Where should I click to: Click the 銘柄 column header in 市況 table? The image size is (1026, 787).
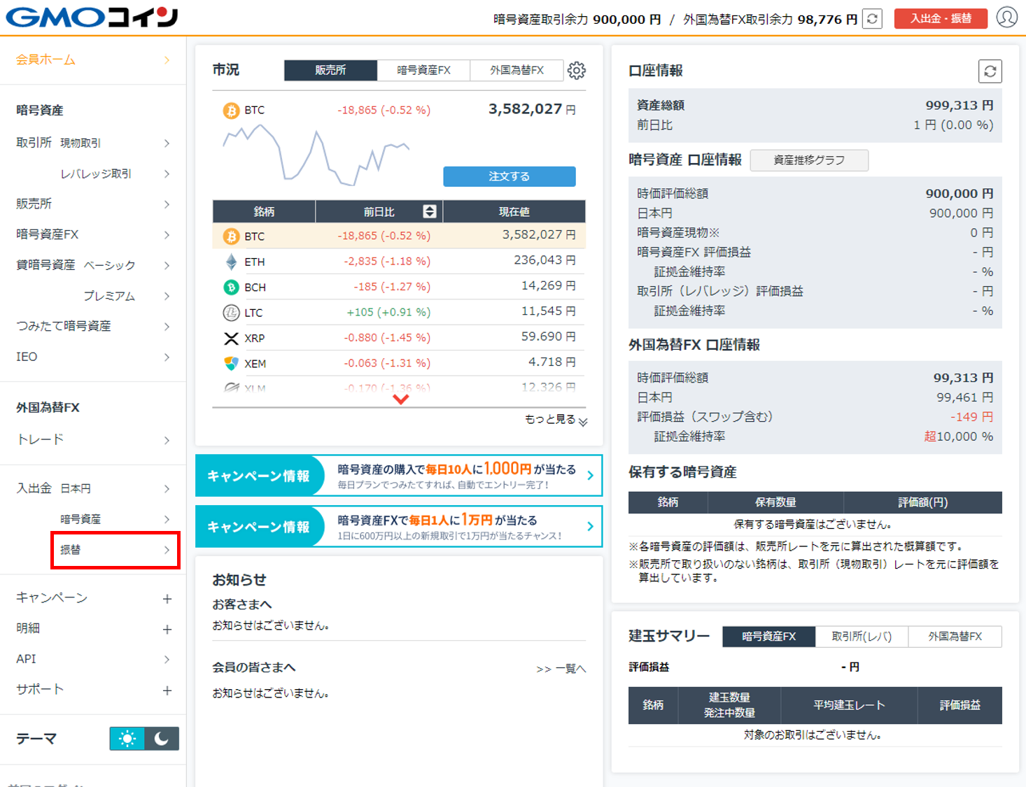(264, 211)
